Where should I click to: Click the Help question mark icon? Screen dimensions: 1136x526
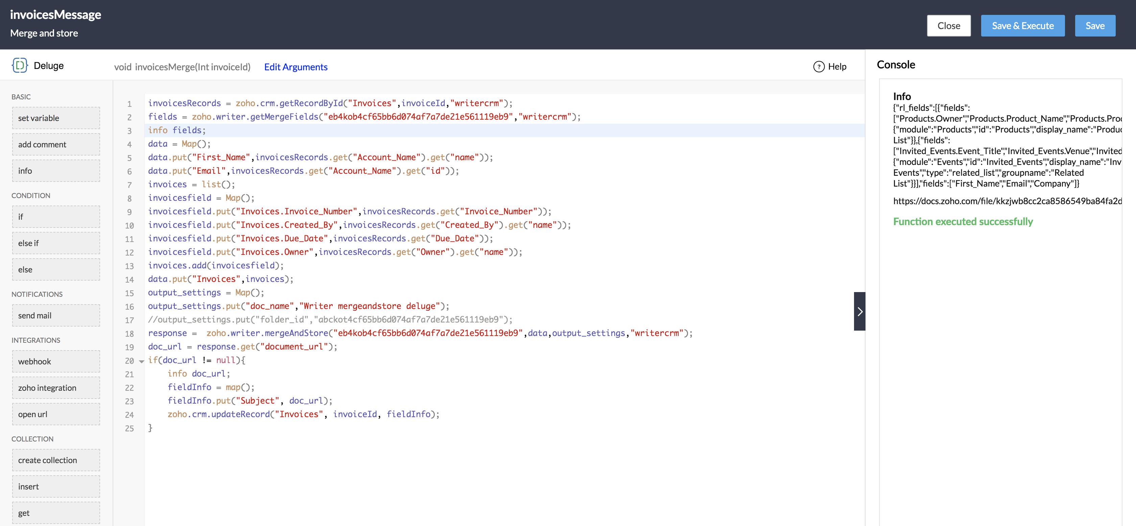pyautogui.click(x=819, y=67)
